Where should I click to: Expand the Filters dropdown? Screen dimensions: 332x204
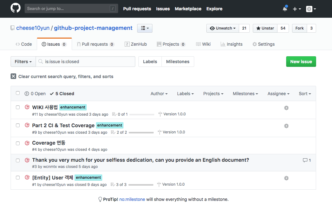point(23,62)
